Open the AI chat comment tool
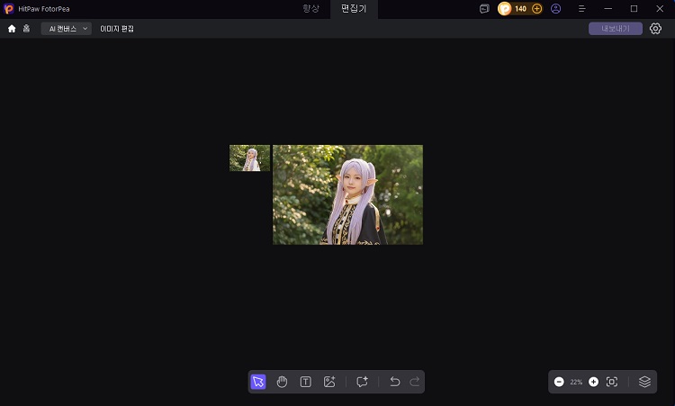 pos(362,382)
